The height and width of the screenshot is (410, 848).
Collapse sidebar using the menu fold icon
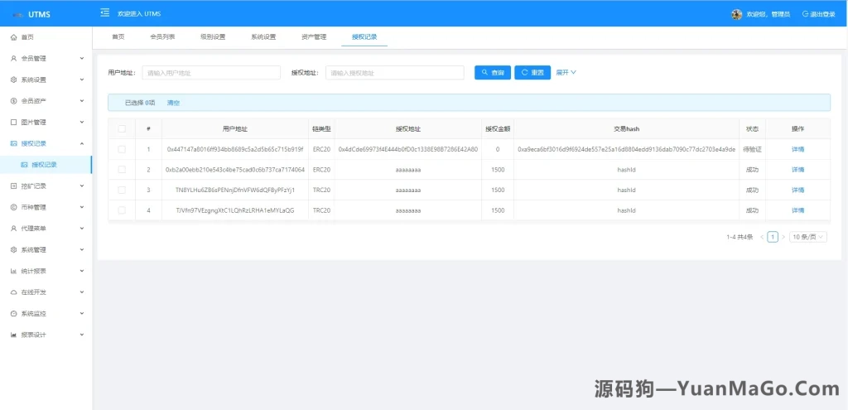pos(105,13)
